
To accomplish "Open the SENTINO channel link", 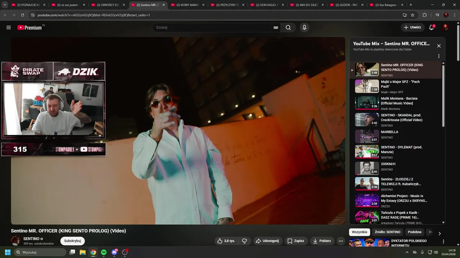I will pos(31,239).
